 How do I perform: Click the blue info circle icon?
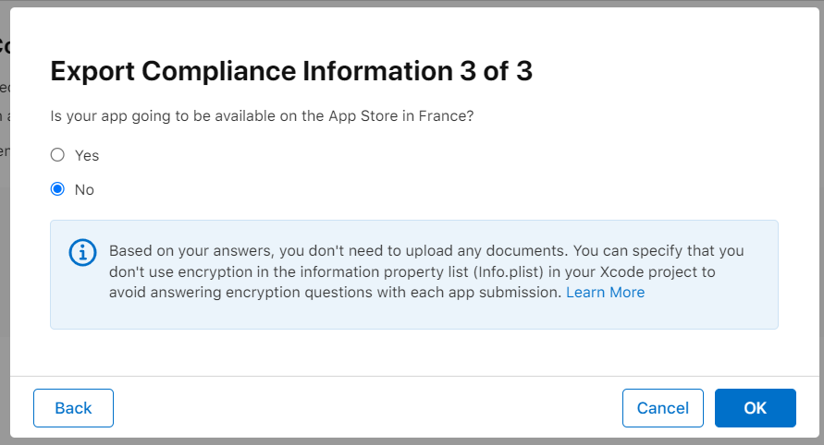click(83, 252)
